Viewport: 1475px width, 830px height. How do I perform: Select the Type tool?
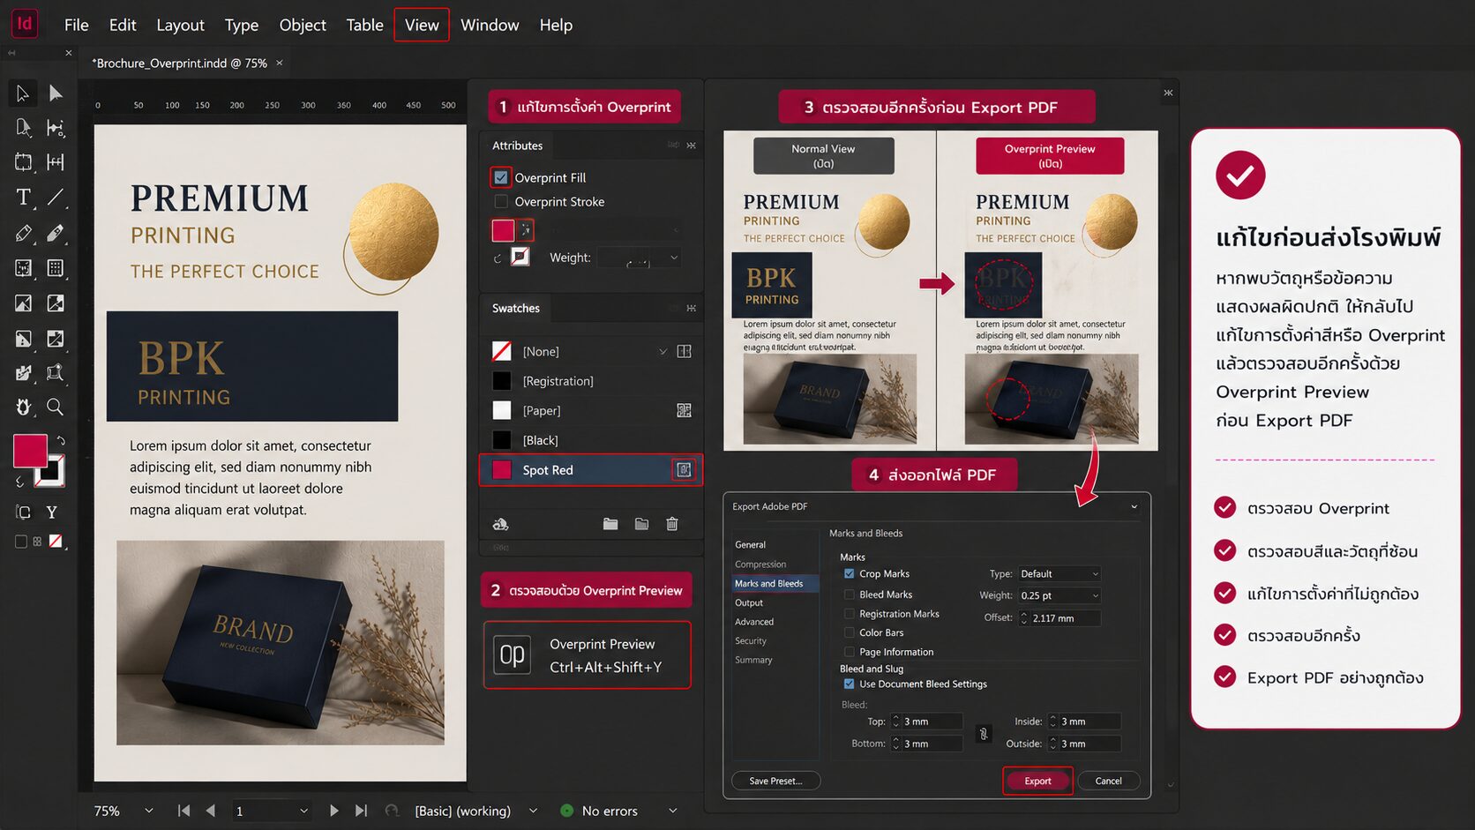(x=23, y=197)
